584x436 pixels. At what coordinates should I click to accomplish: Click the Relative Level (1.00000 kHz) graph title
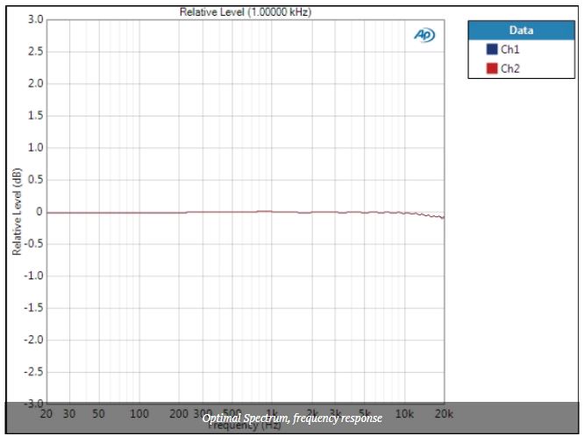[245, 12]
